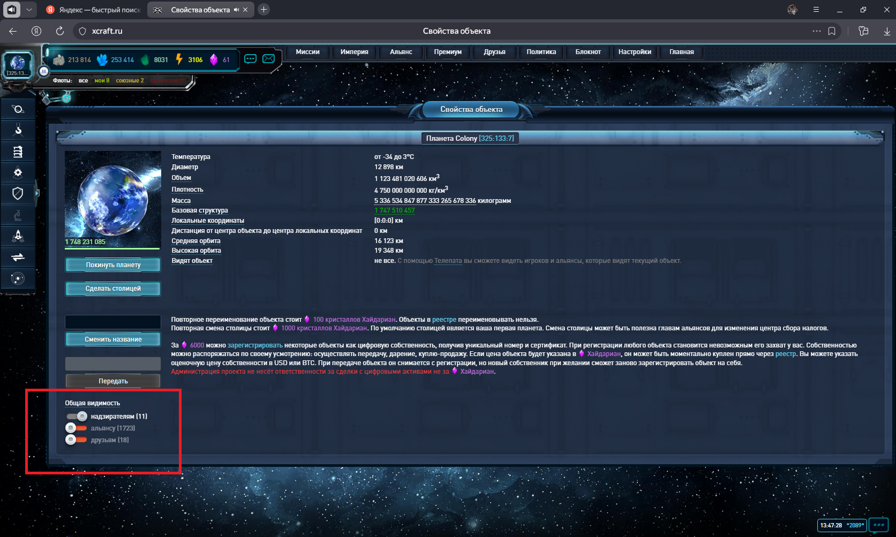
Task: Open the chat bubble icon
Action: (x=250, y=59)
